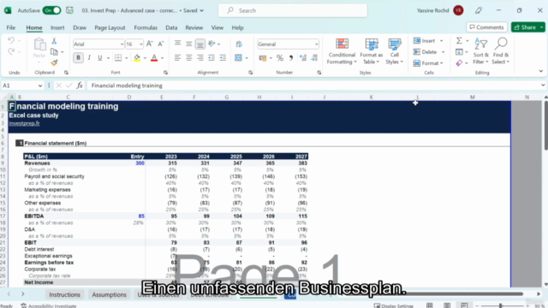Click the Comma Style icon
The width and height of the screenshot is (548, 308).
291,58
